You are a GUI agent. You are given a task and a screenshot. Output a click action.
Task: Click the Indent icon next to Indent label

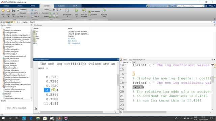click(x=50, y=16)
